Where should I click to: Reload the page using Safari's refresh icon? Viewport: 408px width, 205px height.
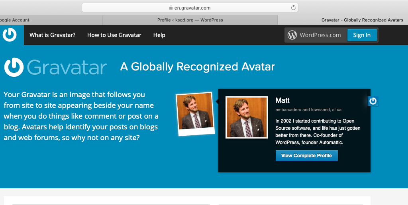293,8
